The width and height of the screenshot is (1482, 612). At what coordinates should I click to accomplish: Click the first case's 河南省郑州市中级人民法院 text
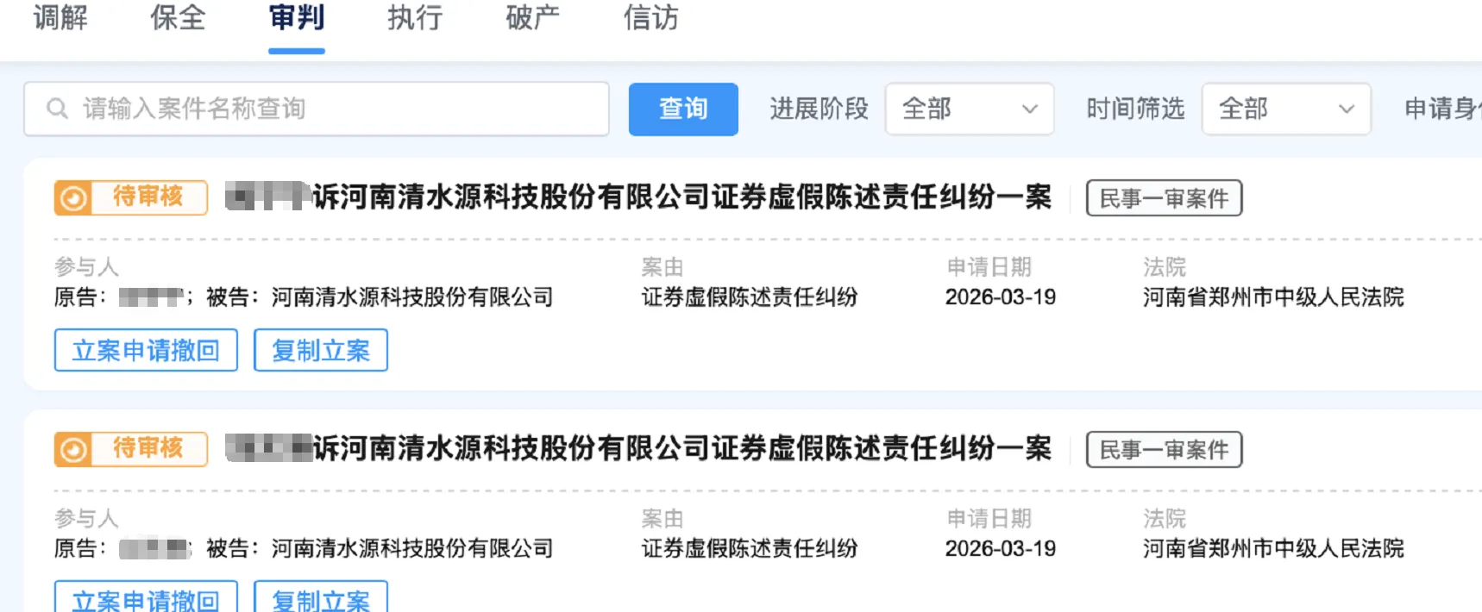point(1273,297)
